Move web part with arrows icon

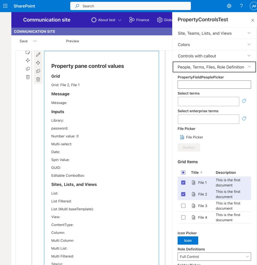(x=38, y=63)
